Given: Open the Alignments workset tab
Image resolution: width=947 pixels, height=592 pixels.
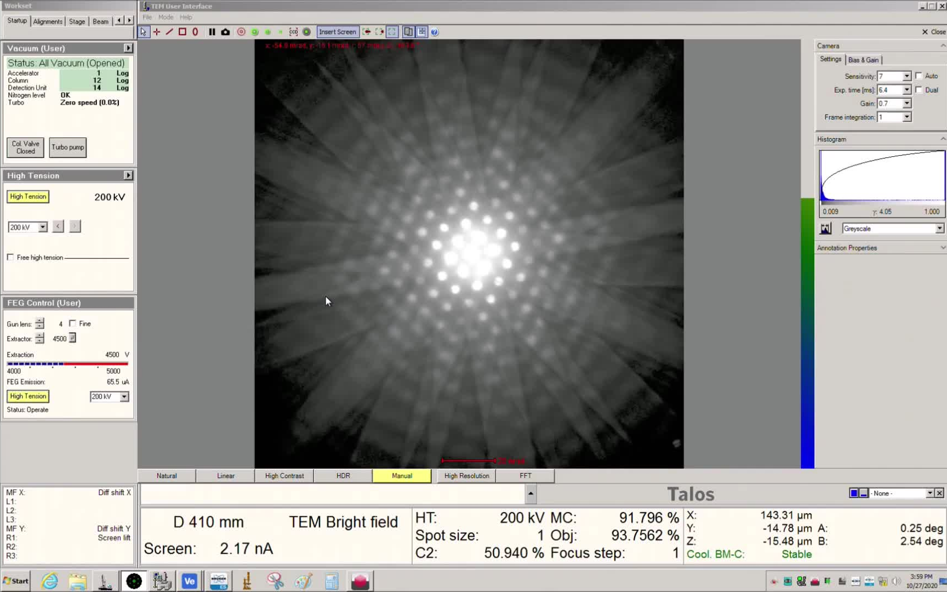Looking at the screenshot, I should click(x=47, y=21).
